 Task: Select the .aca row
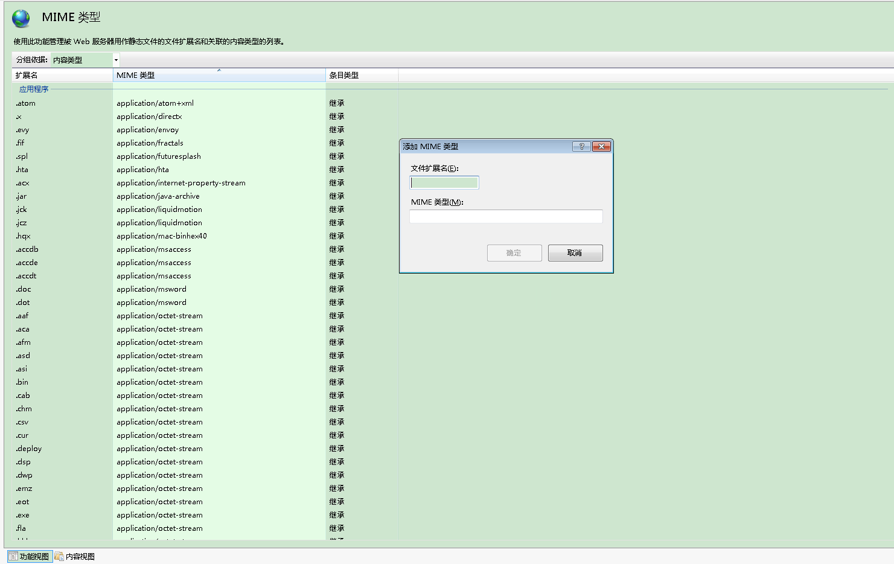click(x=205, y=329)
